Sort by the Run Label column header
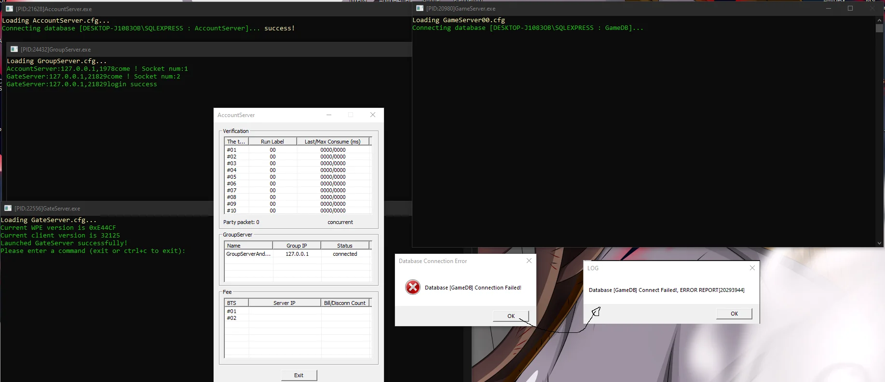This screenshot has width=885, height=382. (272, 142)
